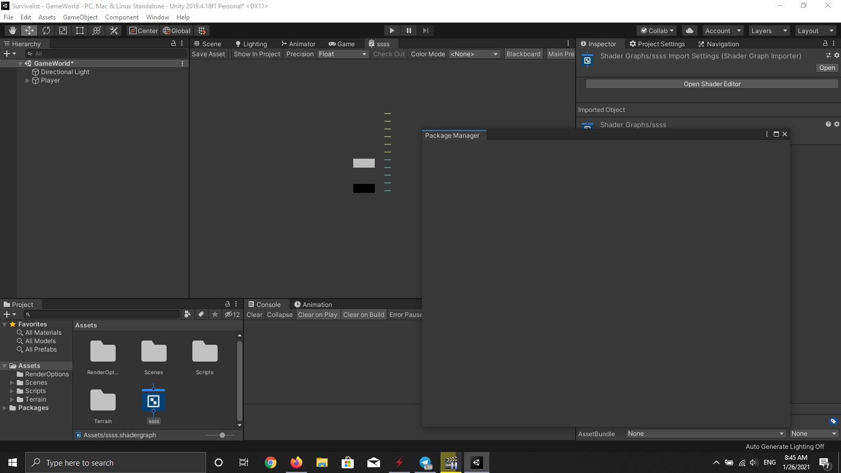The height and width of the screenshot is (473, 841).
Task: Toggle Center pivot mode button
Action: [x=143, y=30]
